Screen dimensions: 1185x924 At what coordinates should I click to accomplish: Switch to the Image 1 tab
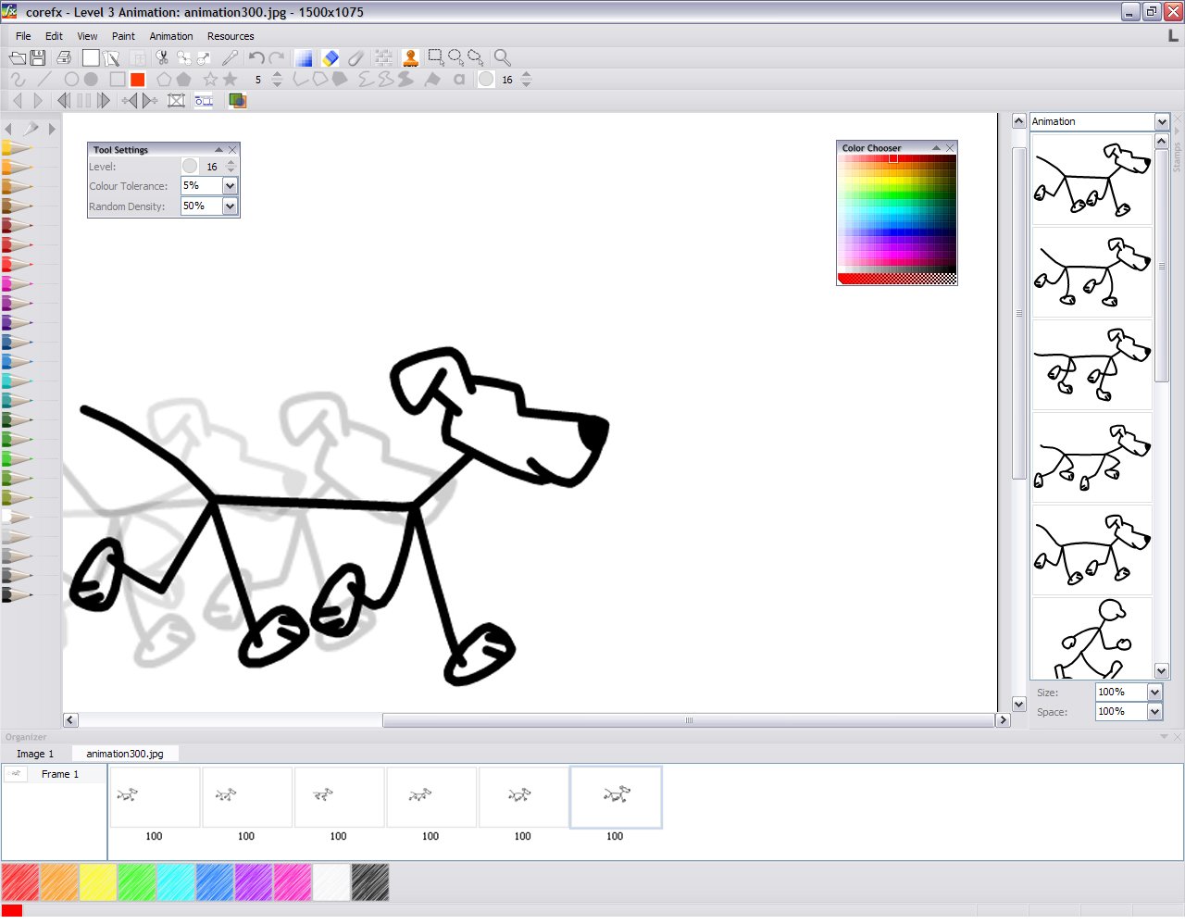pyautogui.click(x=34, y=754)
